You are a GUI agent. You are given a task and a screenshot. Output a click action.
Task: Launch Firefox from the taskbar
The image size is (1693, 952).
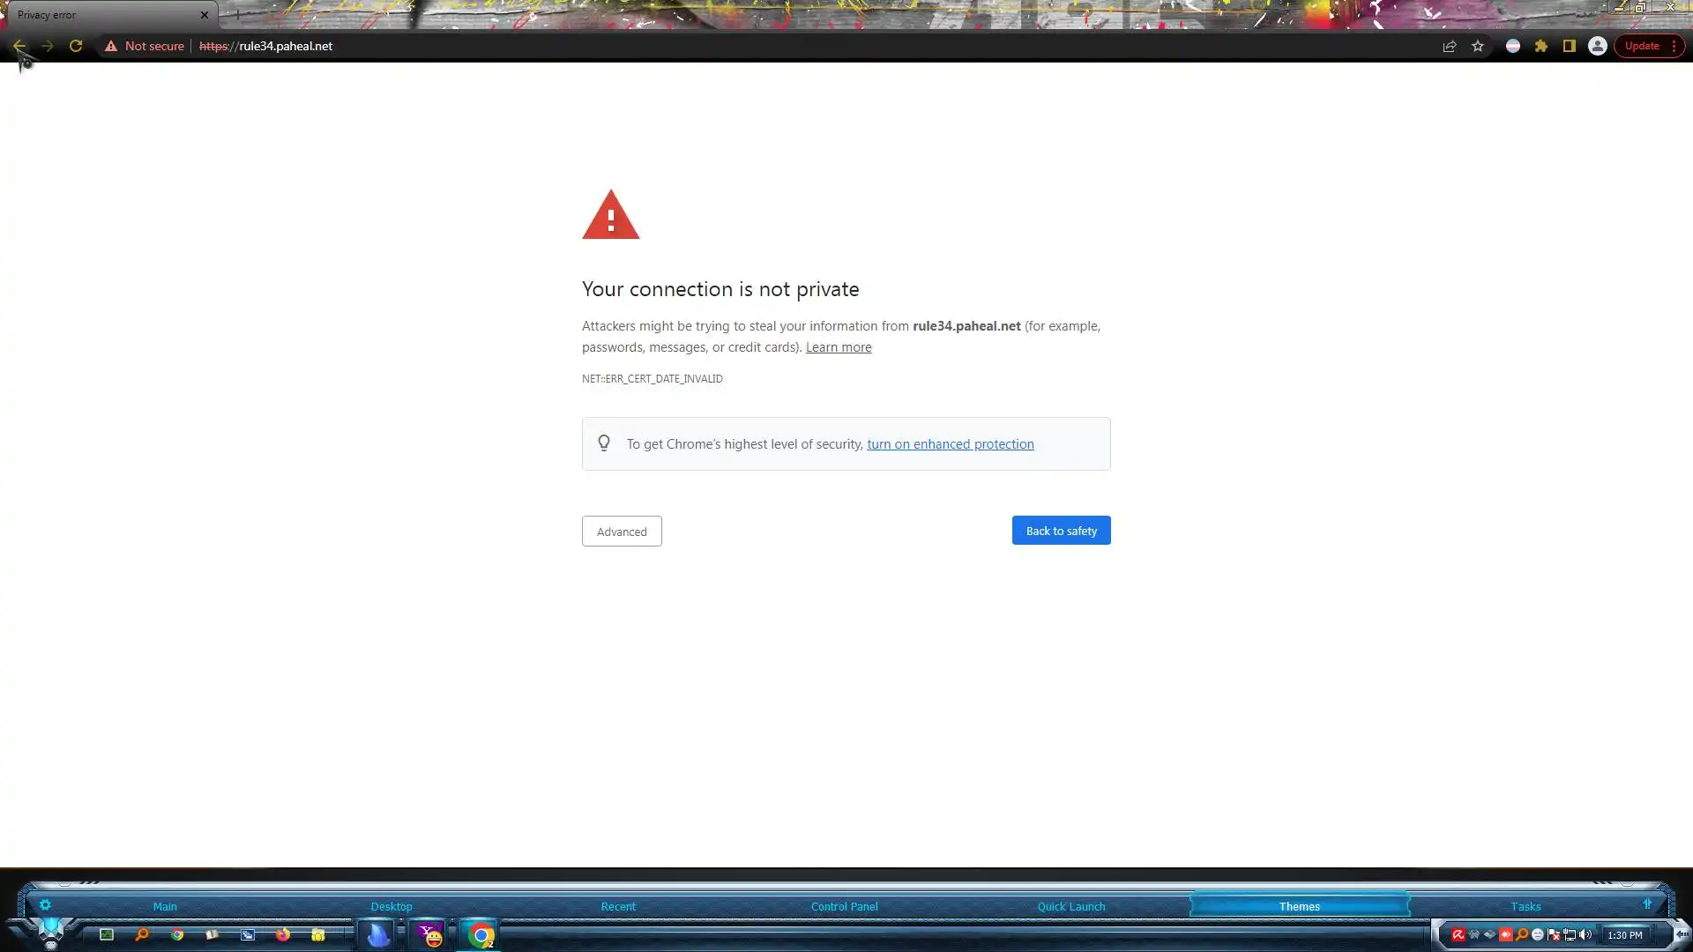point(282,934)
